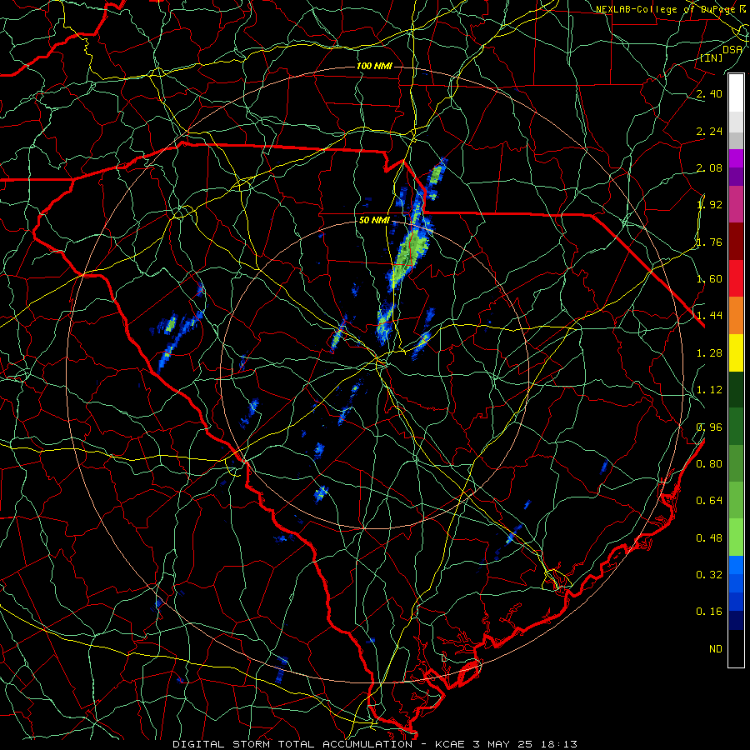Select the lightest green swatch near 0.48
750x750 pixels.
pyautogui.click(x=736, y=538)
